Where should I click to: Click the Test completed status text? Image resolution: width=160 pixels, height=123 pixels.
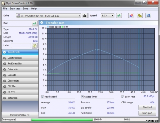[9, 119]
